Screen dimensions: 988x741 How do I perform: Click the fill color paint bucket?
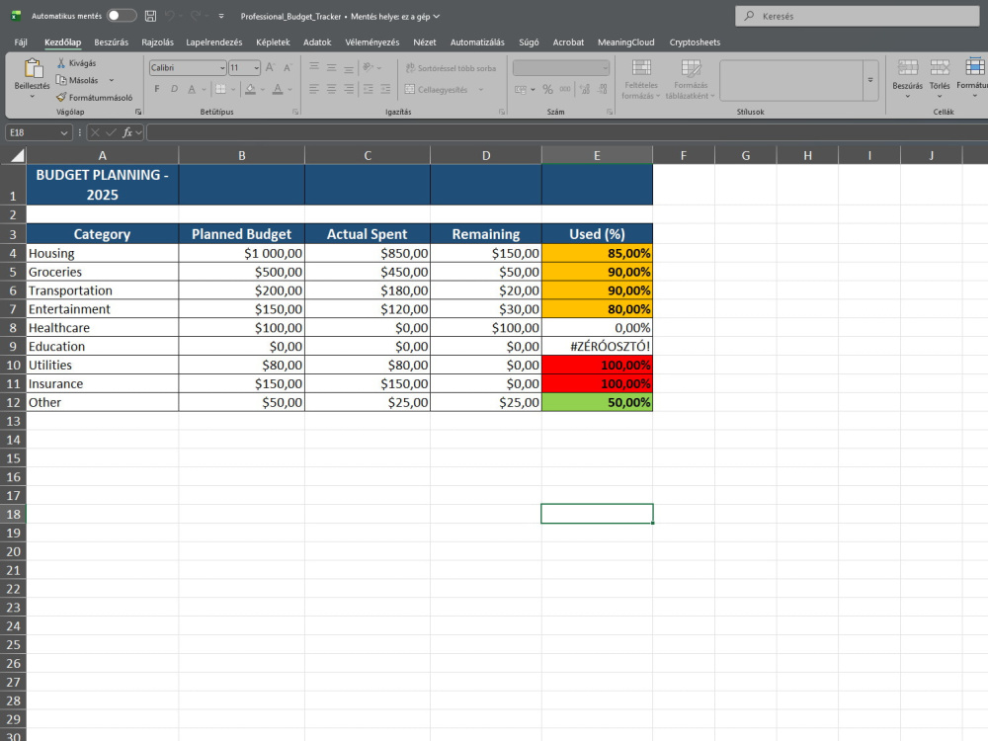coord(250,89)
